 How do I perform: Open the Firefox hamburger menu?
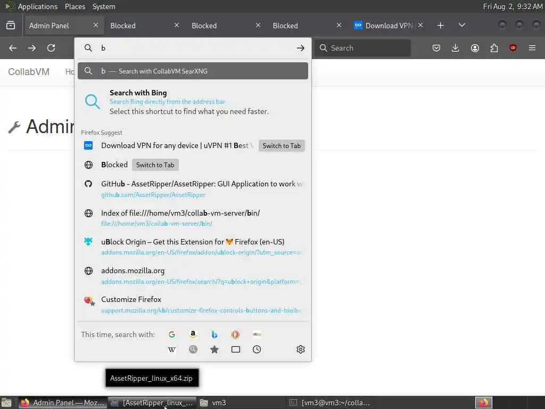(532, 48)
